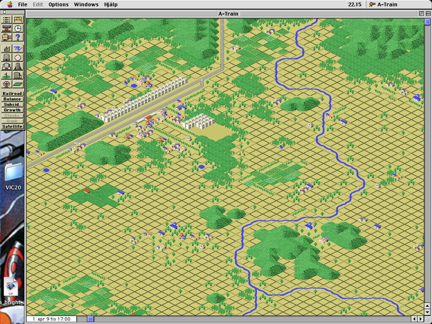Open the Windows menu
The width and height of the screenshot is (432, 324).
(86, 4)
